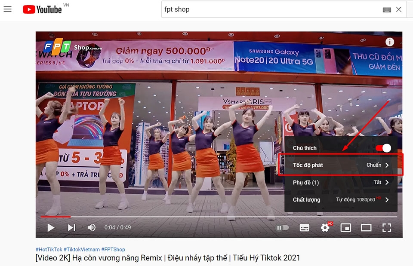
Task: Seek along the video progress bar
Action: point(219,217)
